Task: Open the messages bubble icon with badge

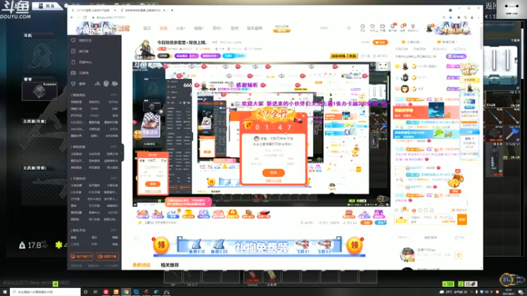Action: click(402, 27)
